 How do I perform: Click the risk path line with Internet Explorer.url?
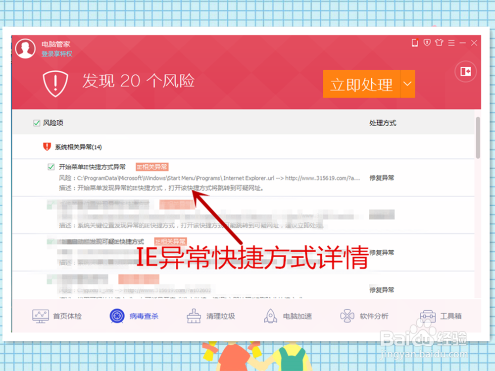209,178
